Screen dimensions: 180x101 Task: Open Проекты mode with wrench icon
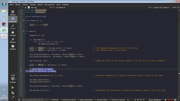point(13,40)
